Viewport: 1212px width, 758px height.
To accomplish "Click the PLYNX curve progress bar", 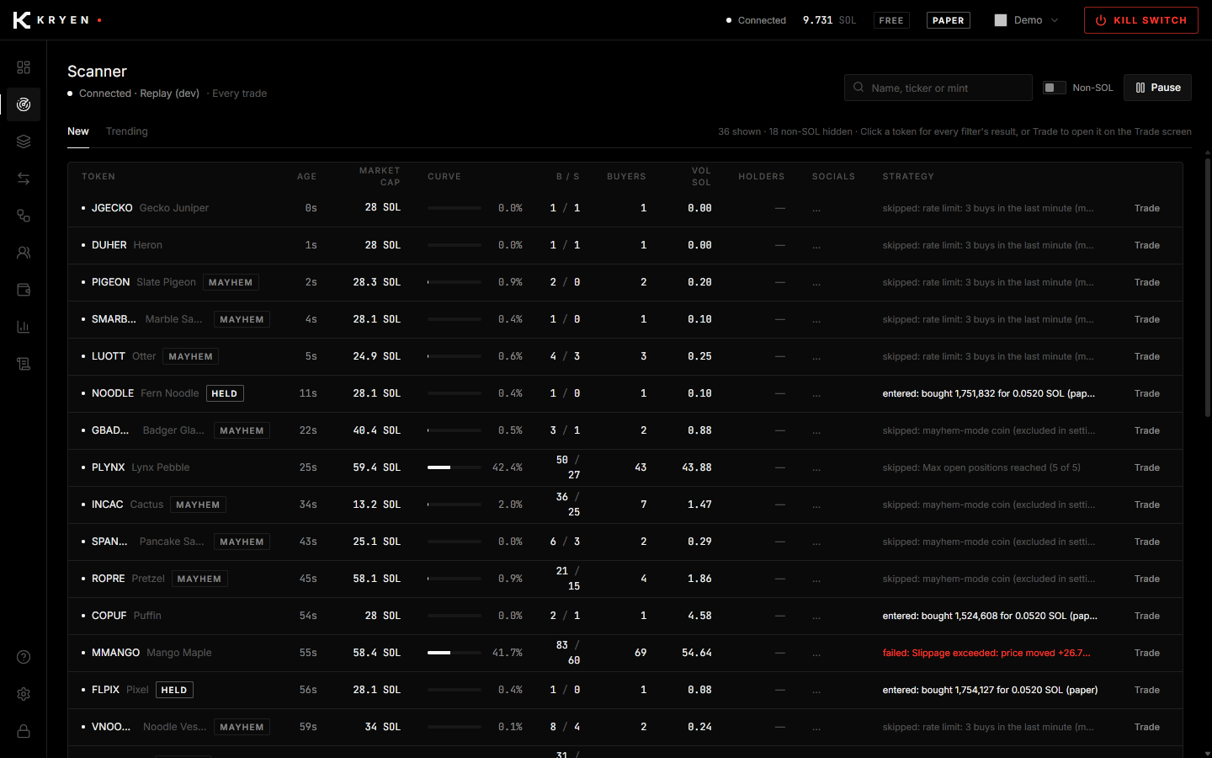I will tap(454, 467).
